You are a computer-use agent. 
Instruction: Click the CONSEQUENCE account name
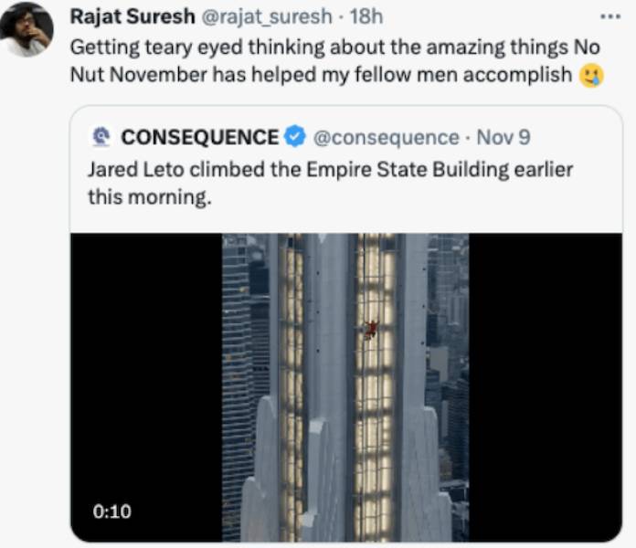[199, 138]
